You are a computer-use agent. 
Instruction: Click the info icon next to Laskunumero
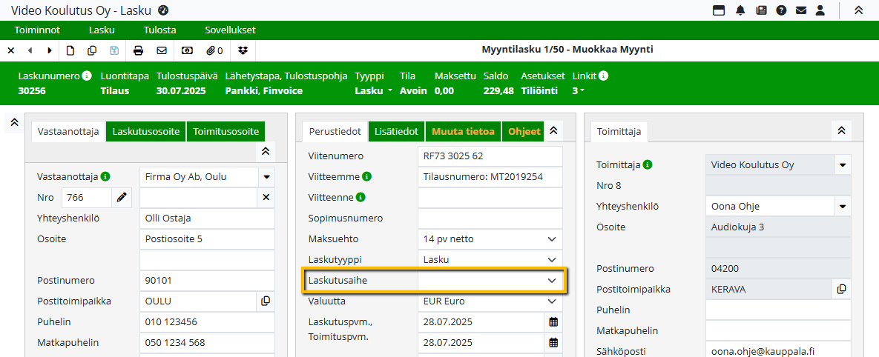click(x=87, y=76)
